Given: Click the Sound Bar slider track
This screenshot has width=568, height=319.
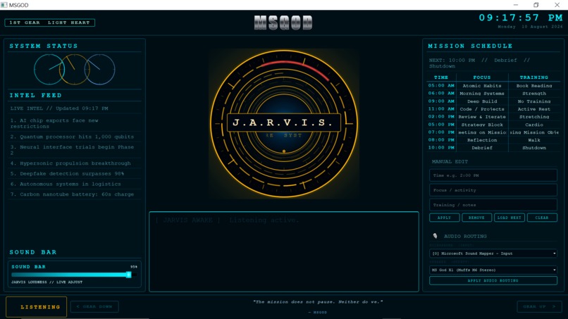Looking at the screenshot, I should [74, 275].
